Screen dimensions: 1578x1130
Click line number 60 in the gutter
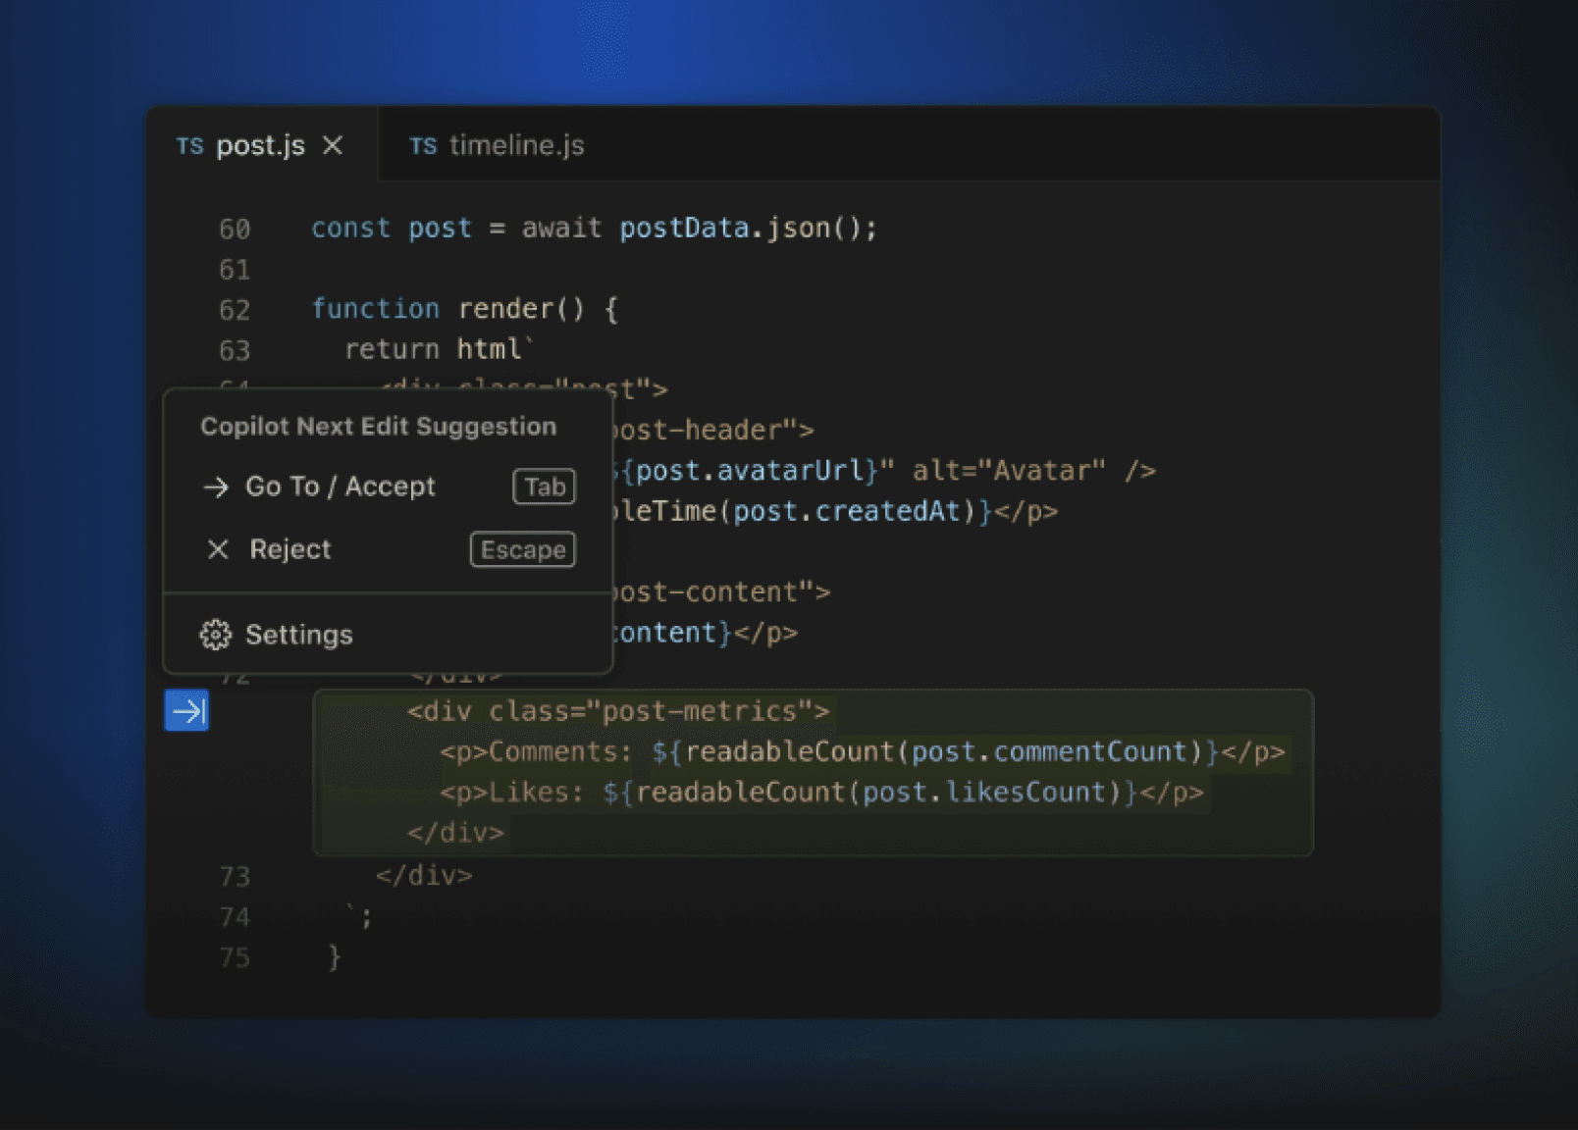pyautogui.click(x=235, y=229)
